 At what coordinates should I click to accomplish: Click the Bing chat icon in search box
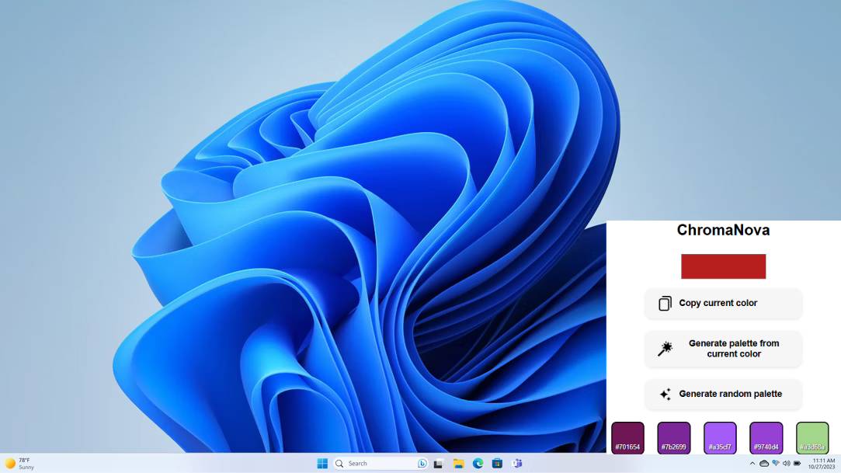[x=422, y=464]
